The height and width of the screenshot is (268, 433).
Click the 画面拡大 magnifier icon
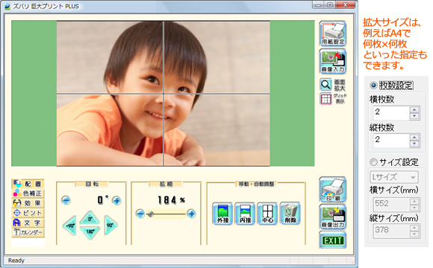tap(325, 85)
